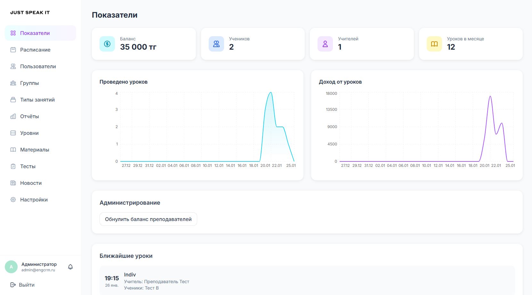Click the logout arrow icon next to Выйти

13,284
